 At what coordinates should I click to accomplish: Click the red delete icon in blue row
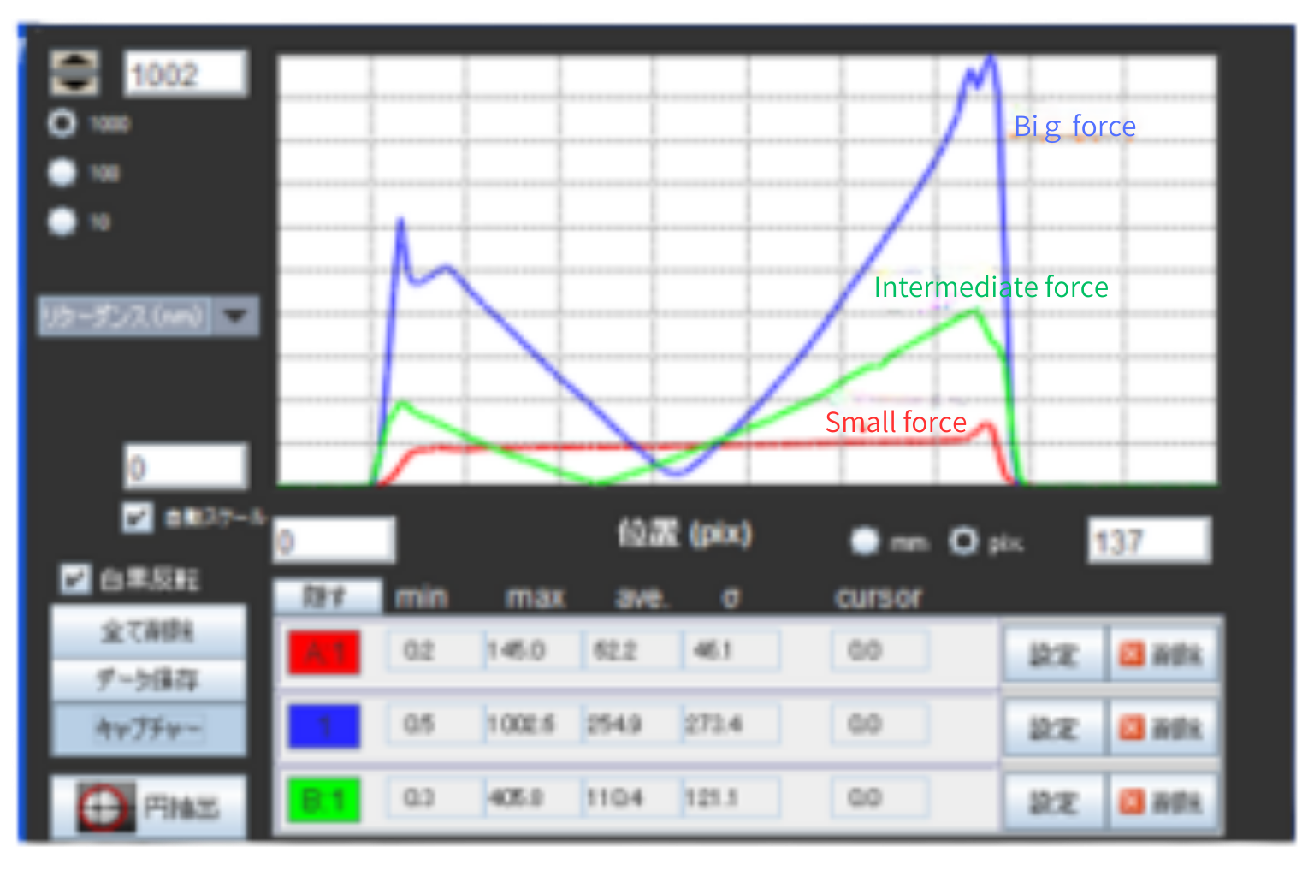click(x=1132, y=728)
